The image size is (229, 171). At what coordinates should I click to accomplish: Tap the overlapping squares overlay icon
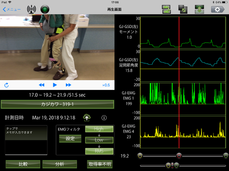(x=183, y=9)
